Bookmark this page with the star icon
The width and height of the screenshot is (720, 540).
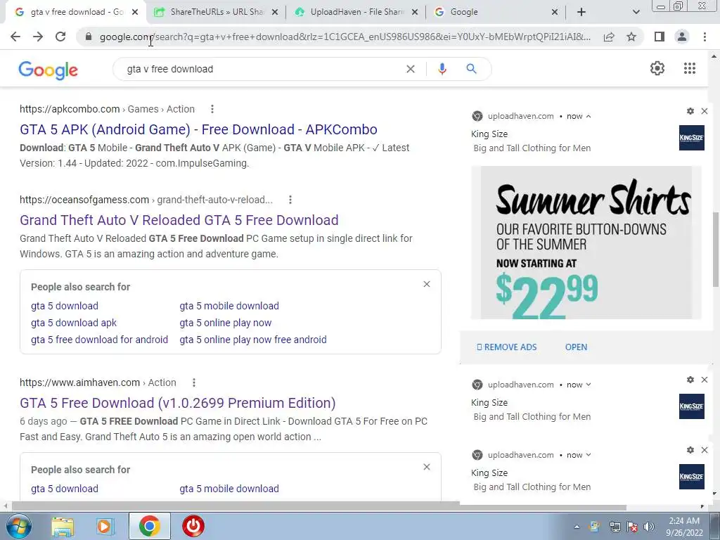click(x=631, y=37)
